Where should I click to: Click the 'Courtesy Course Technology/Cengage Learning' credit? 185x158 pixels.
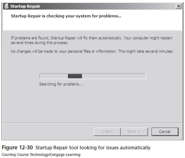click(x=41, y=155)
